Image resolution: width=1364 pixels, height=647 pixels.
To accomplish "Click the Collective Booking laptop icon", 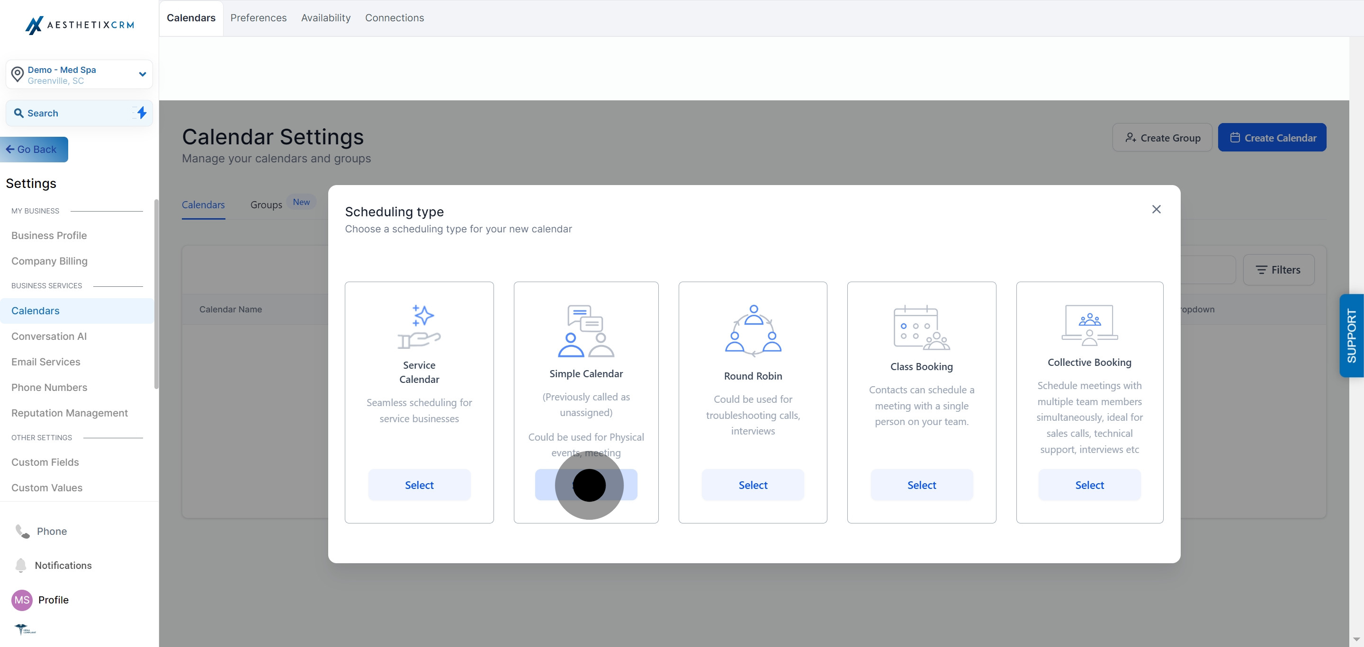I will 1089,325.
